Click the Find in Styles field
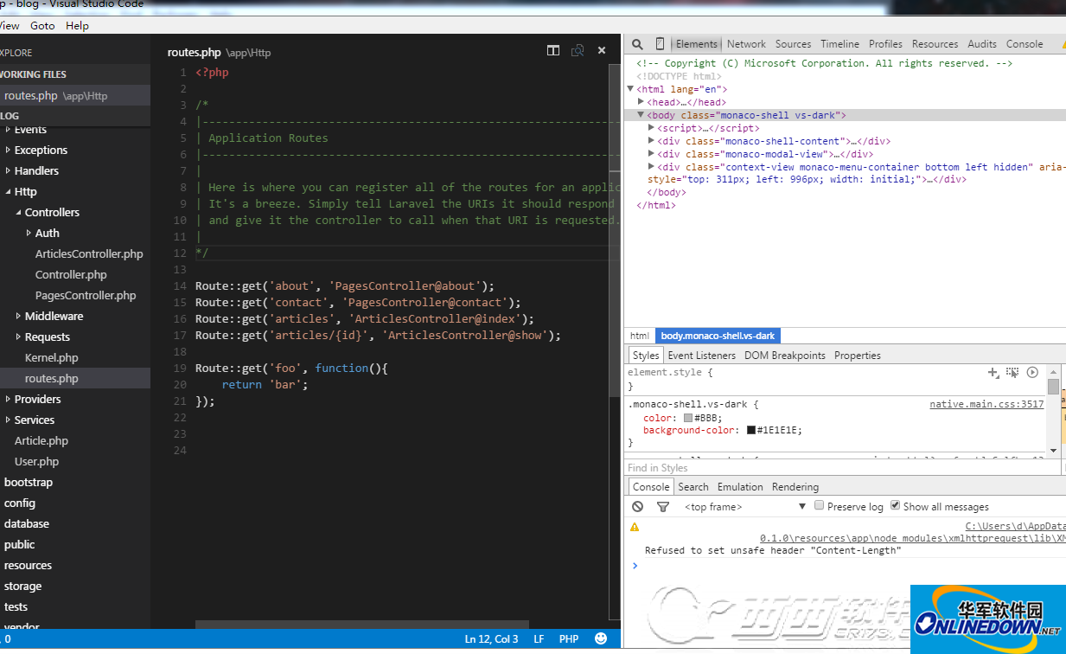The width and height of the screenshot is (1066, 654). [843, 468]
